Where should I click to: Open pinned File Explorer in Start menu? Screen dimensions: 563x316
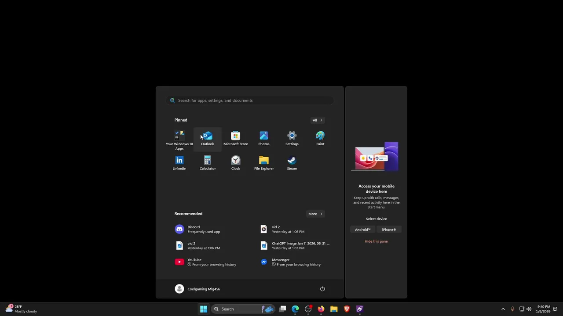(263, 163)
